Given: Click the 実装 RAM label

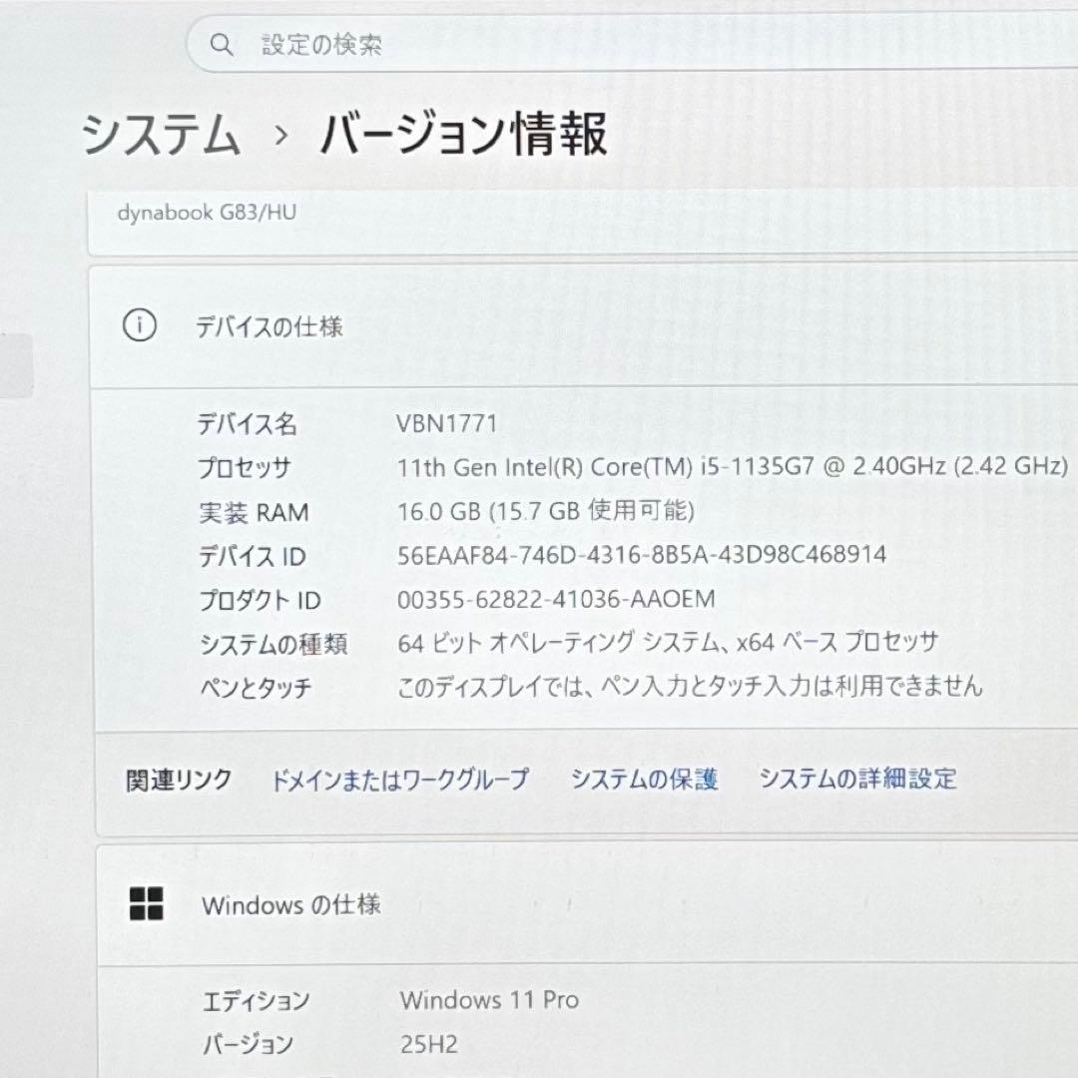Looking at the screenshot, I should coord(254,513).
